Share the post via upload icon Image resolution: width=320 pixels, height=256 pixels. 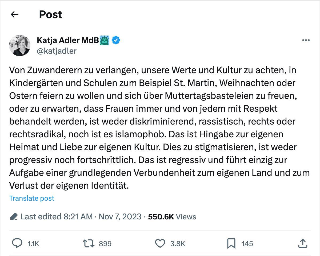(302, 243)
